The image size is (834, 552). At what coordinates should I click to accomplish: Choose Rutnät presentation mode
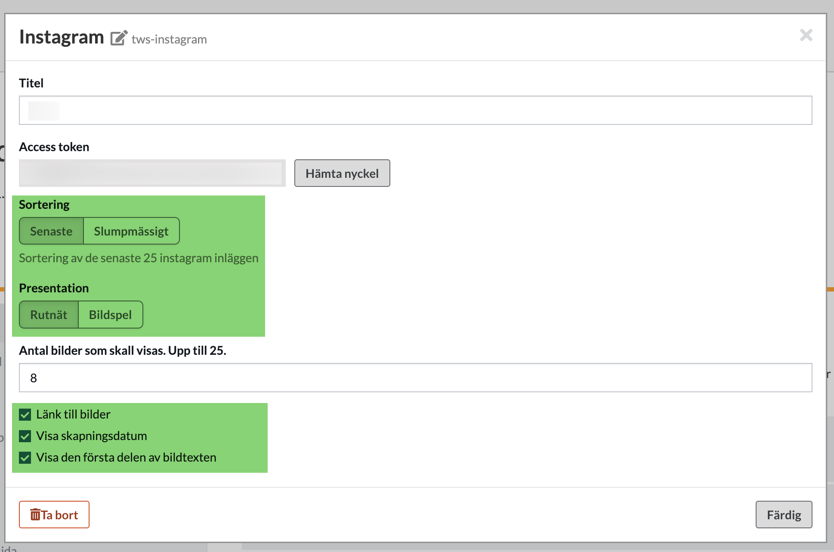point(49,315)
